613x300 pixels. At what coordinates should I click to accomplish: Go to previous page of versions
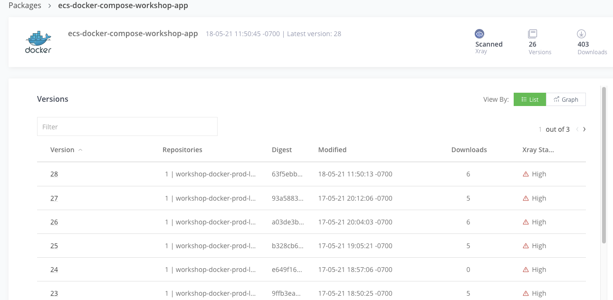coord(577,129)
